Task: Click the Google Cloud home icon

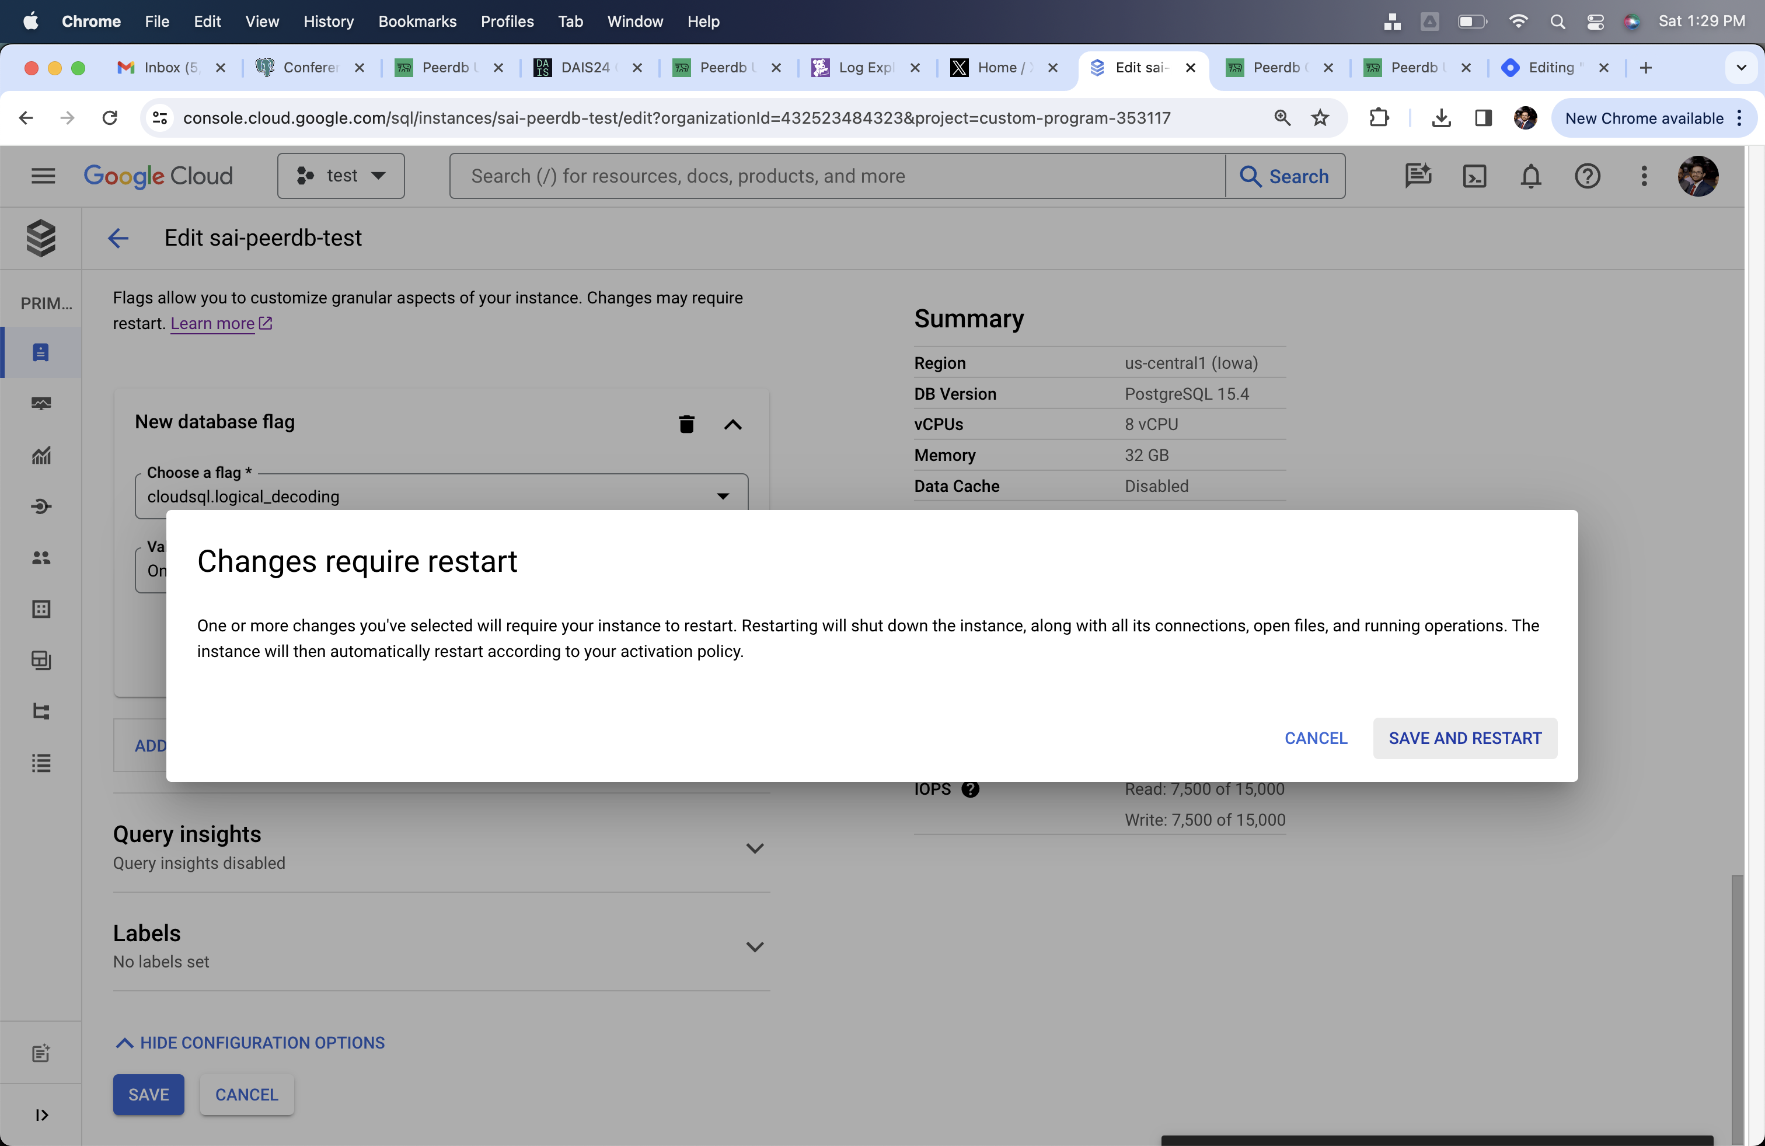Action: pos(157,176)
